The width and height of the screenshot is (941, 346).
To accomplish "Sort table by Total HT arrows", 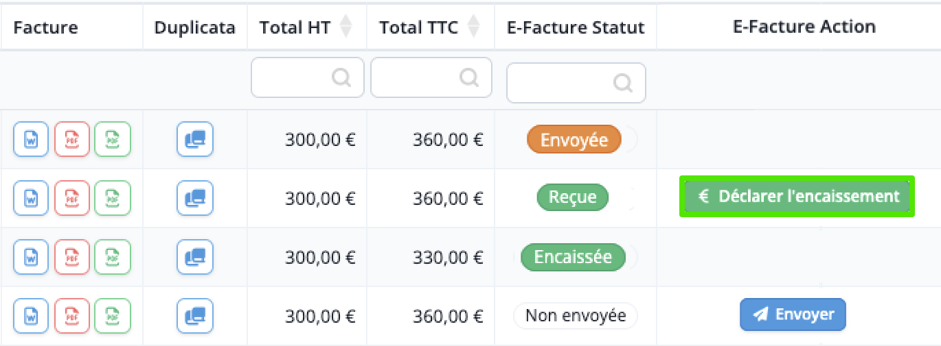I will [x=346, y=27].
